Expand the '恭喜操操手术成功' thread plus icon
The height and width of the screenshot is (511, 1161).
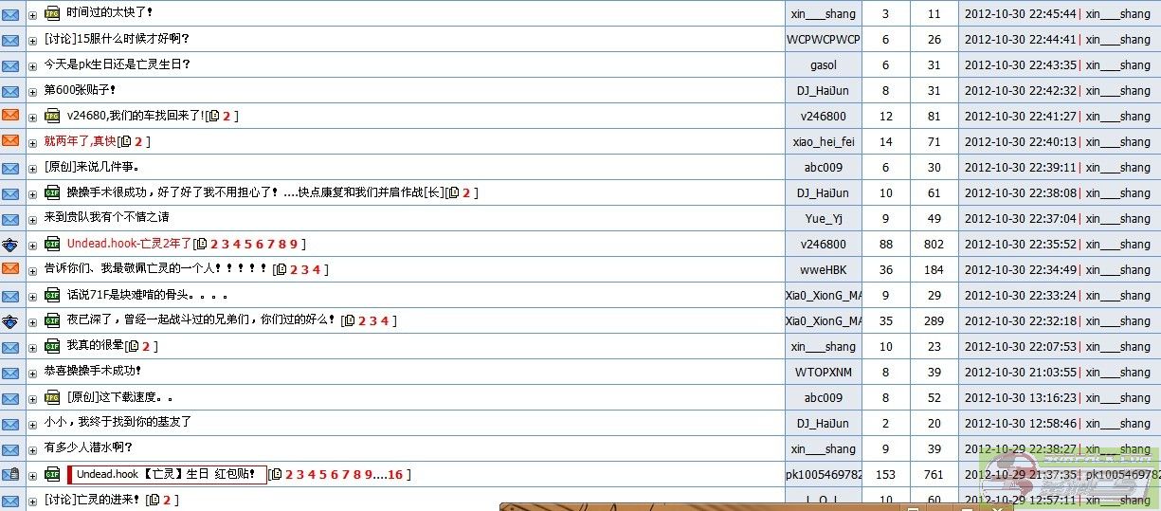(x=32, y=372)
